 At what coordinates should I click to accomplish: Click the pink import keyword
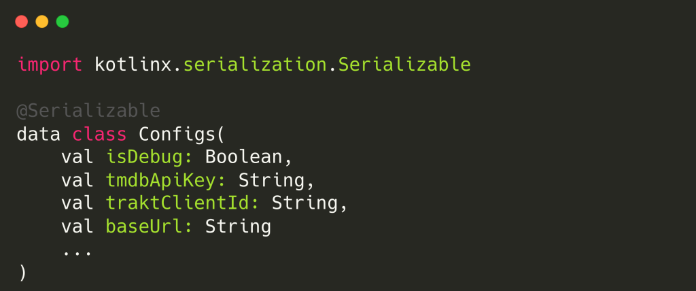49,65
